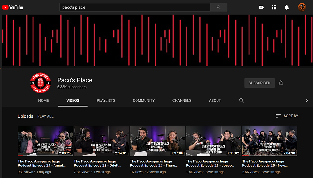Click Podcast Episode 25 title link

point(265,163)
